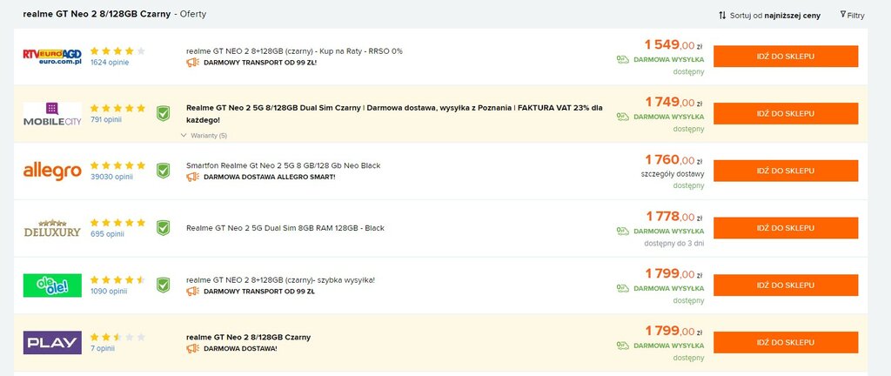Click the free delivery truck icon for 1 749 zł offer

tap(623, 117)
